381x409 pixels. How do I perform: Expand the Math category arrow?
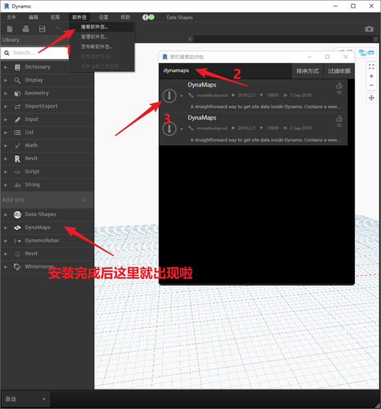pyautogui.click(x=6, y=146)
